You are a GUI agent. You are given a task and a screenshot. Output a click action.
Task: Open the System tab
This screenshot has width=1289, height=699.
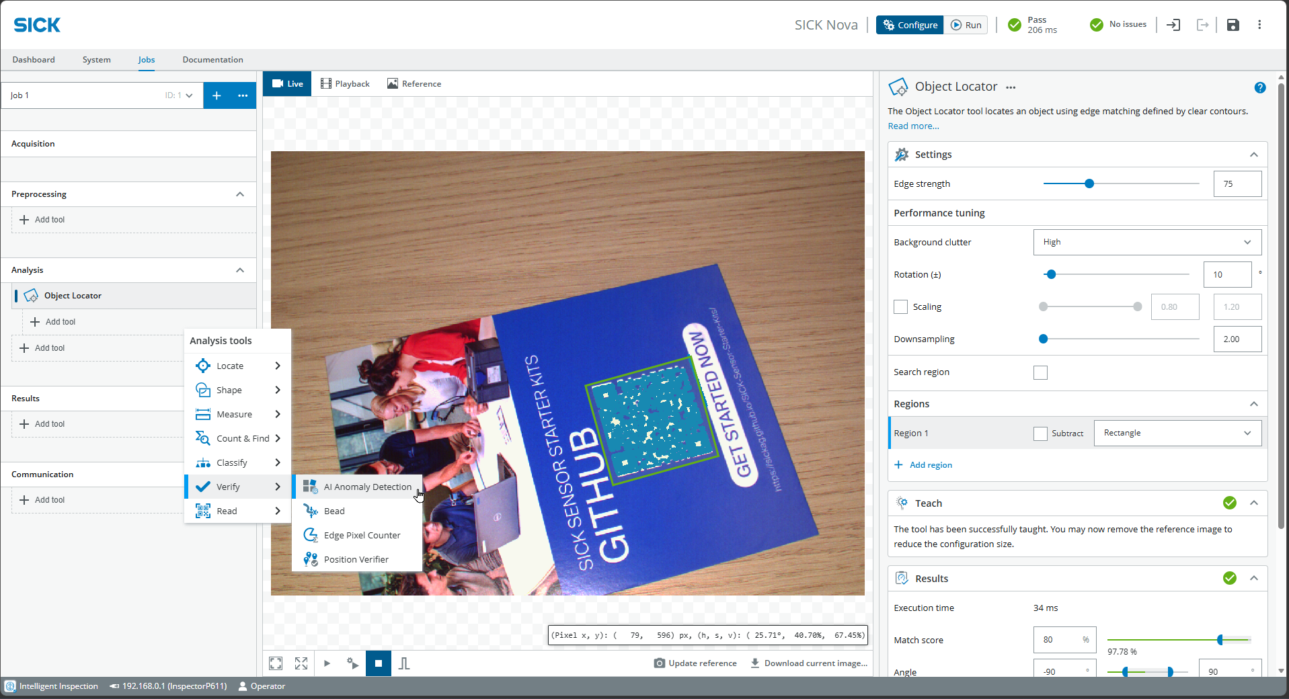(97, 60)
